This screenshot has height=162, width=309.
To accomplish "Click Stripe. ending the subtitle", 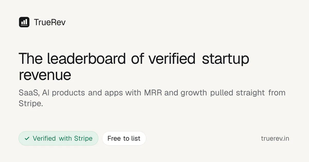I will click(x=31, y=103).
